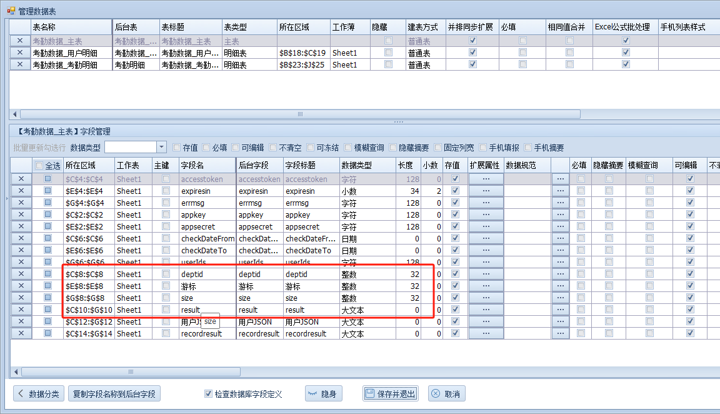The image size is (720, 414).
Task: Enable the 模糊查询 batch option checkbox
Action: tap(348, 148)
